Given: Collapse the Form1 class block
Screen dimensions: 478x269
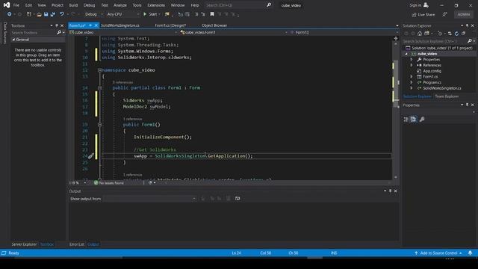Looking at the screenshot, I should [99, 88].
